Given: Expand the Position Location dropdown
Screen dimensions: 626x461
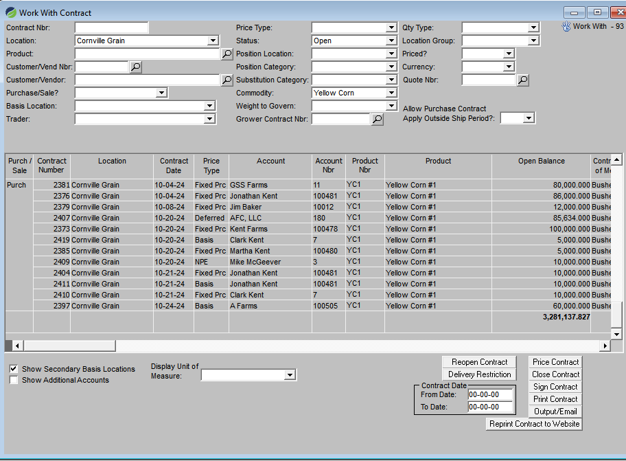Looking at the screenshot, I should click(x=391, y=54).
